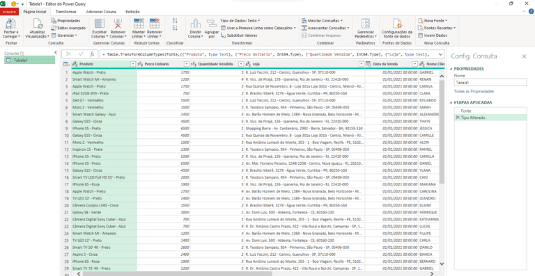The image size is (535, 276).
Task: Click the cell 'Dell G7 - Vermelho'
Action: (104, 100)
